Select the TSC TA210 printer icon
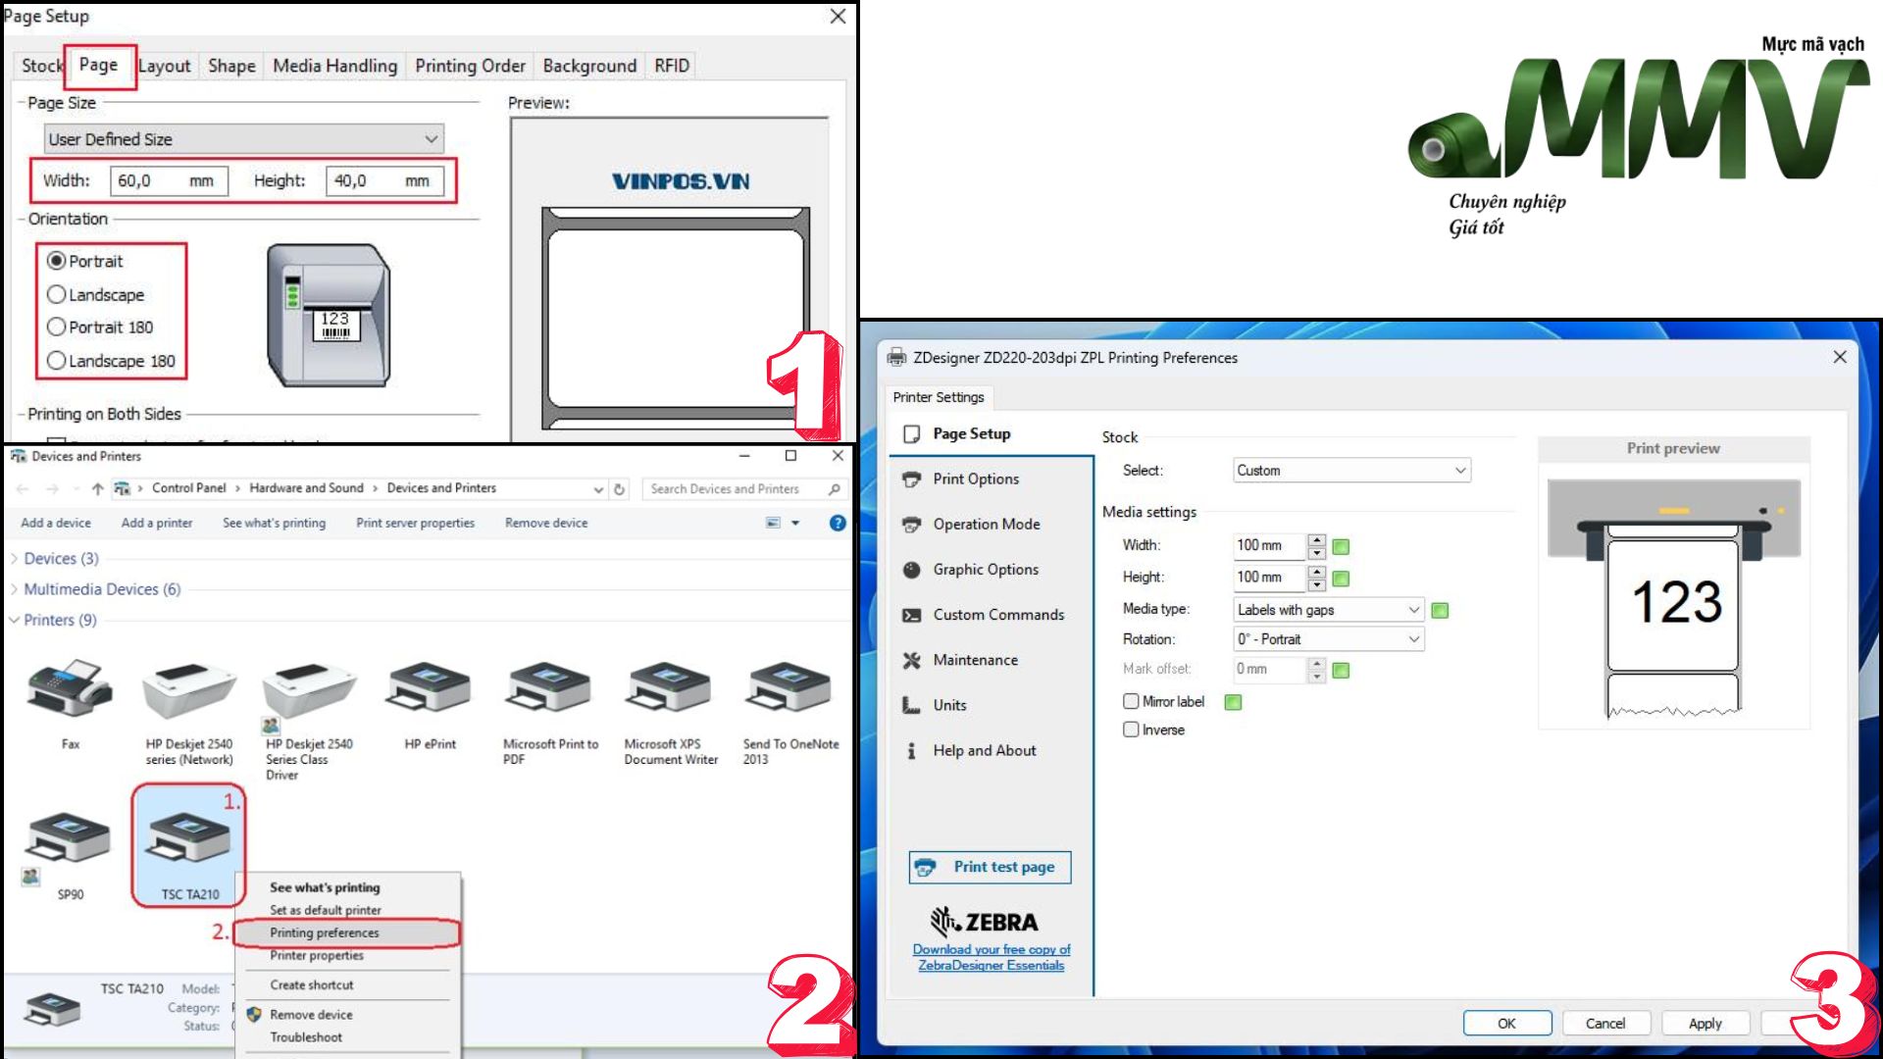Image resolution: width=1883 pixels, height=1059 pixels. point(187,839)
